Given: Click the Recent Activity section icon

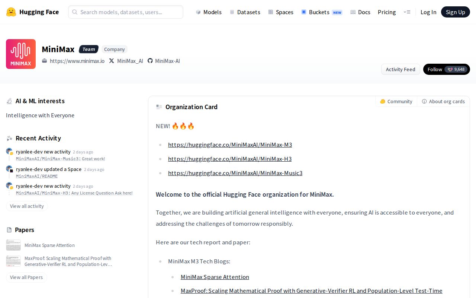Looking at the screenshot, I should pyautogui.click(x=9, y=138).
